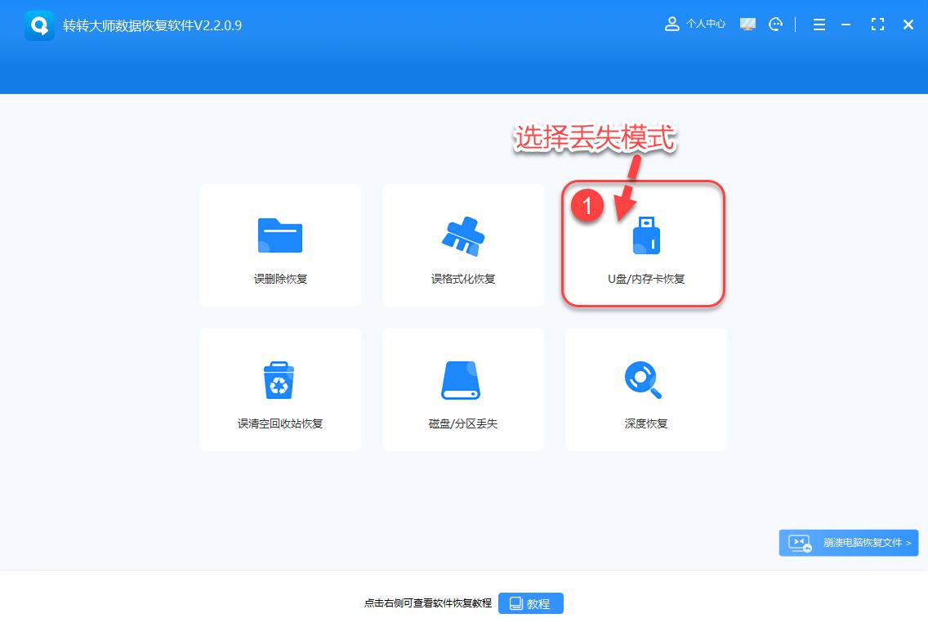This screenshot has width=928, height=636.
Task: Click the app logo in top-left corner
Action: [40, 25]
